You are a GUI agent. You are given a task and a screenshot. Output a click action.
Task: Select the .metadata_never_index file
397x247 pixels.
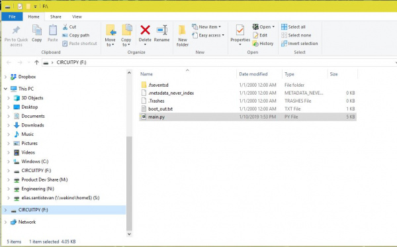[x=247, y=93]
